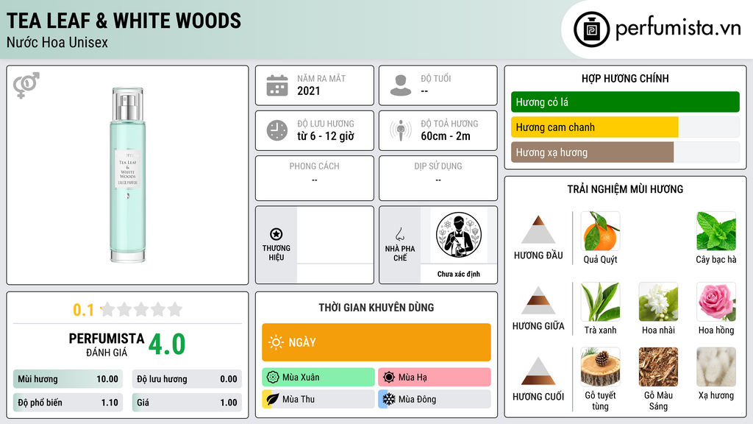Select the Ngày time-of-day bar
753x424 pixels.
376,342
